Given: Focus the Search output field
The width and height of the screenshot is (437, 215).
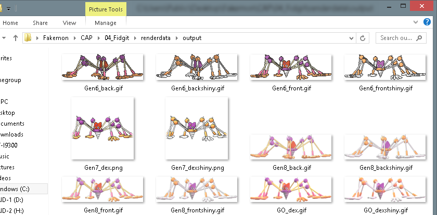Looking at the screenshot, I should click(x=401, y=38).
